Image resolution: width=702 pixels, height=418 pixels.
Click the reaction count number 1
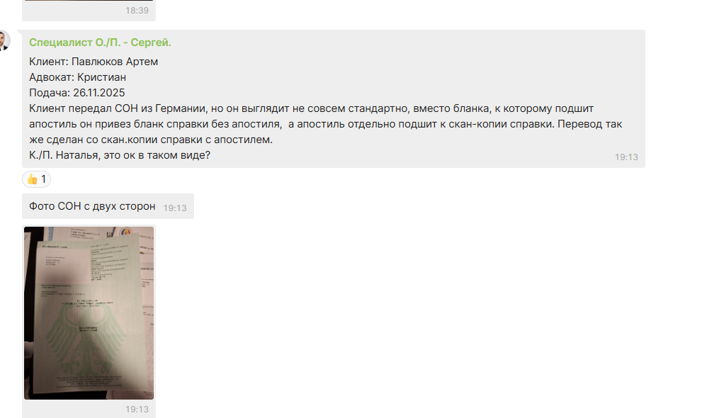pyautogui.click(x=43, y=179)
